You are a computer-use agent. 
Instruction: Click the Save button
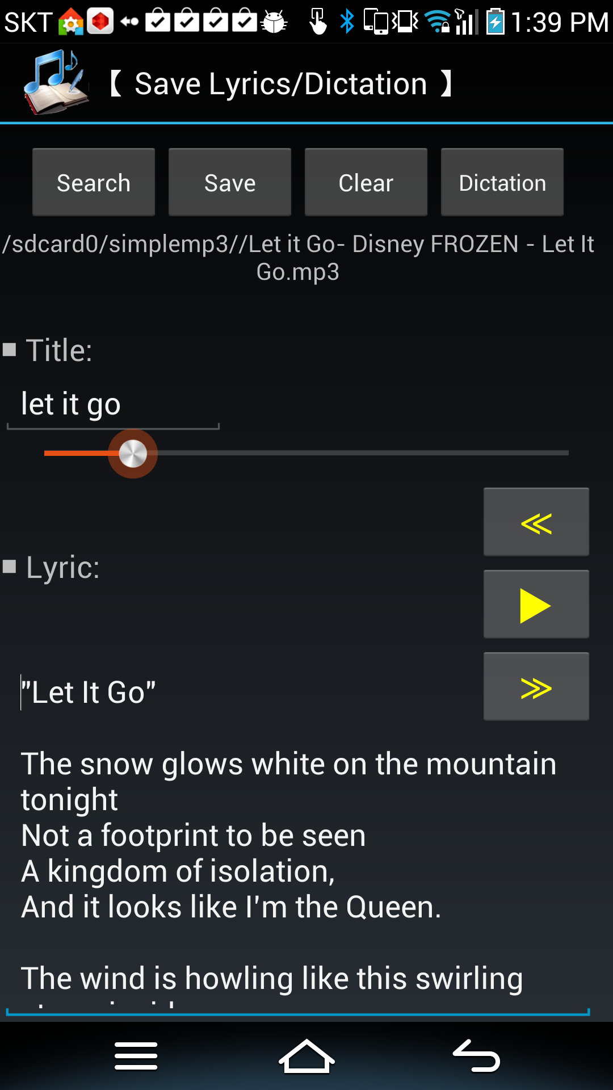pyautogui.click(x=230, y=183)
